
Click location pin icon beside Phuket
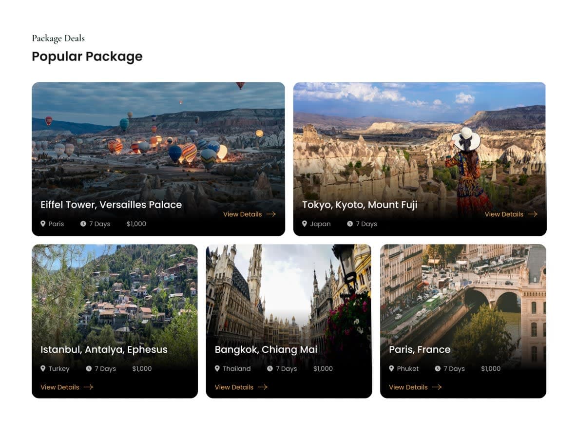point(391,368)
